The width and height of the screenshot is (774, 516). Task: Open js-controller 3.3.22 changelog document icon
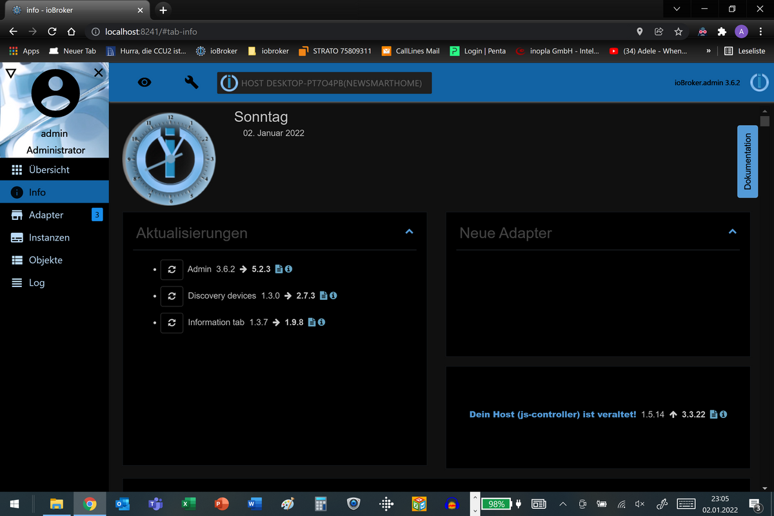click(x=713, y=414)
